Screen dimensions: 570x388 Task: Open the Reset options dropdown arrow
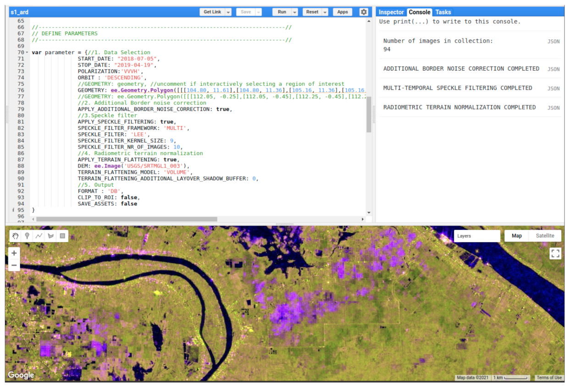[x=324, y=12]
